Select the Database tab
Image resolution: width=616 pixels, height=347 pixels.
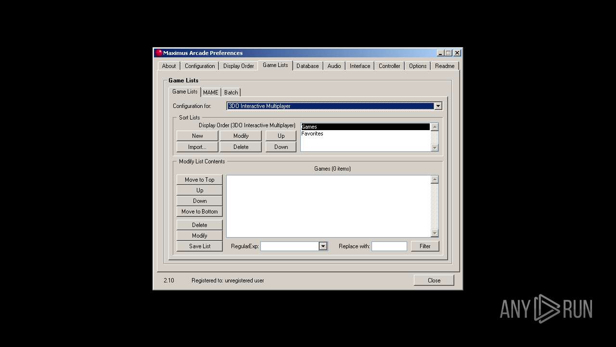(x=308, y=66)
